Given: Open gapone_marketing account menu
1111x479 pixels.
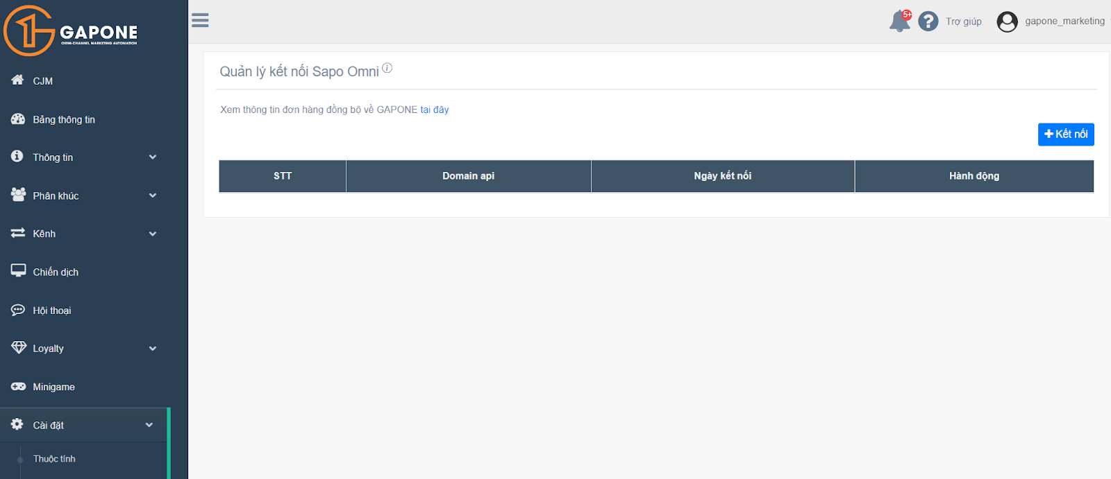Looking at the screenshot, I should coord(1064,21).
